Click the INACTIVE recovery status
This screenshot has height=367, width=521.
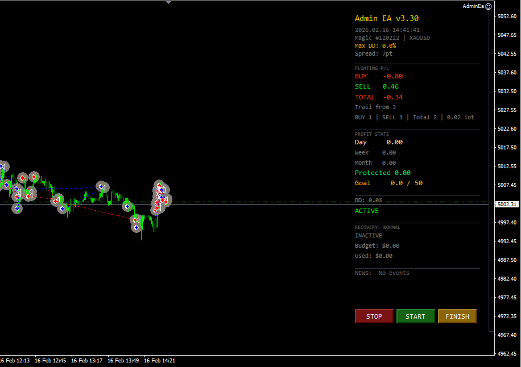pyautogui.click(x=368, y=236)
